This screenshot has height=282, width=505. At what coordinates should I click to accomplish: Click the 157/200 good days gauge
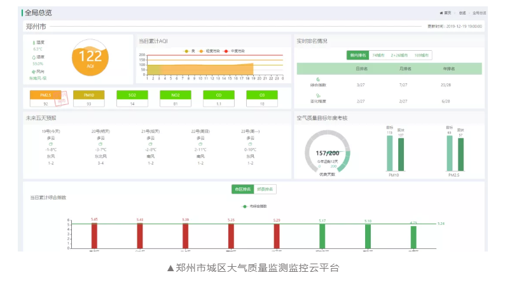(x=327, y=153)
